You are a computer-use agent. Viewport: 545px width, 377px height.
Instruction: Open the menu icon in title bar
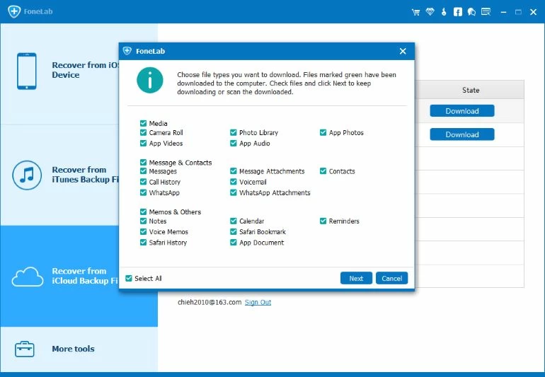[486, 12]
